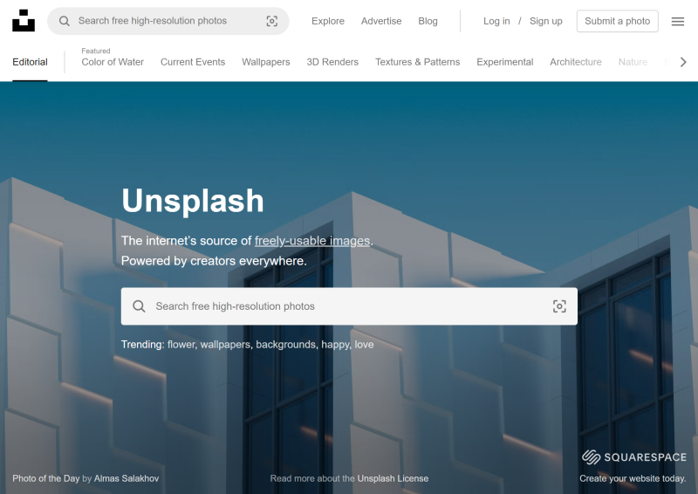Click the magnifier icon in header search
The width and height of the screenshot is (698, 494).
tap(65, 21)
